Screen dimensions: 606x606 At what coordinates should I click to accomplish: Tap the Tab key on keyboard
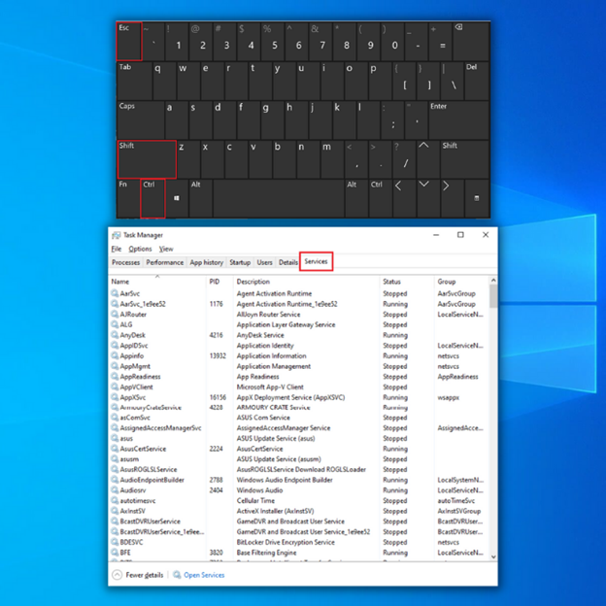[134, 81]
